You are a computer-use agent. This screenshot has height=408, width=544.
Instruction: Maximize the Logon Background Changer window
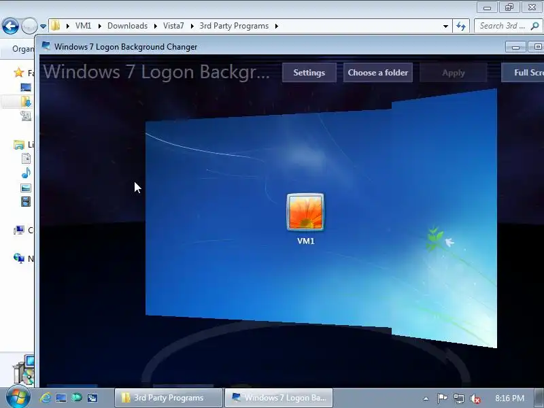536,46
